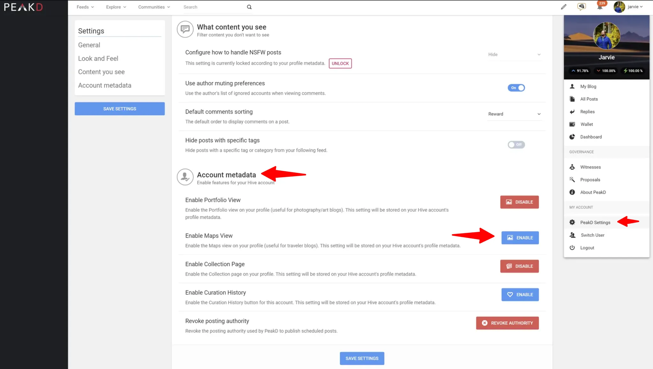This screenshot has width=653, height=369.
Task: Click Jarvie profile picture in dropdown panel
Action: (x=606, y=36)
